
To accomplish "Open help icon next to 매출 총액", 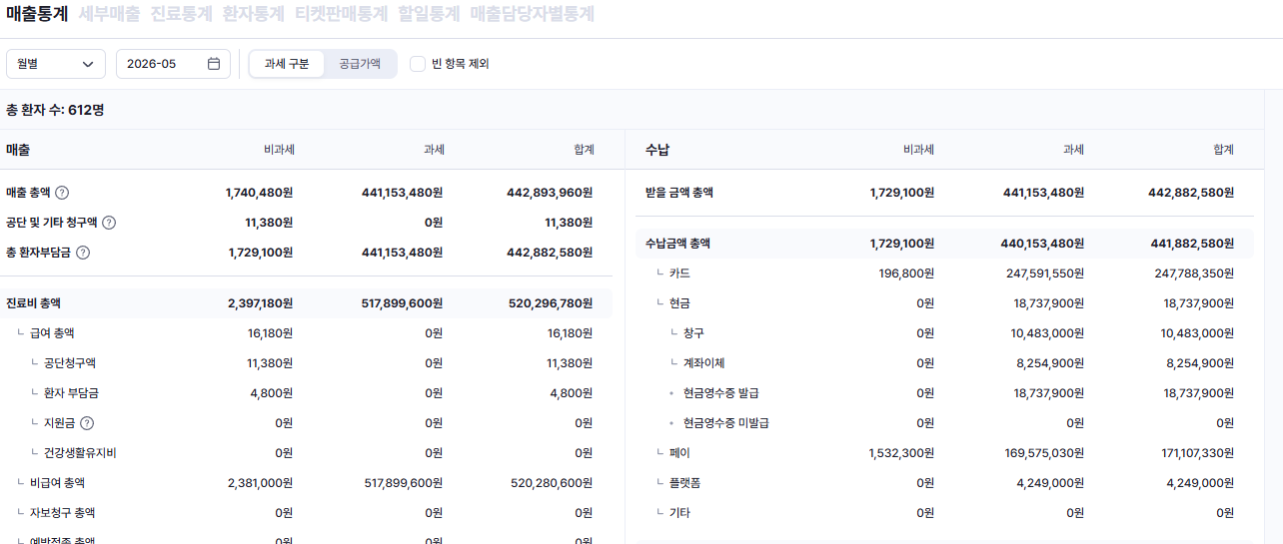I will [62, 193].
